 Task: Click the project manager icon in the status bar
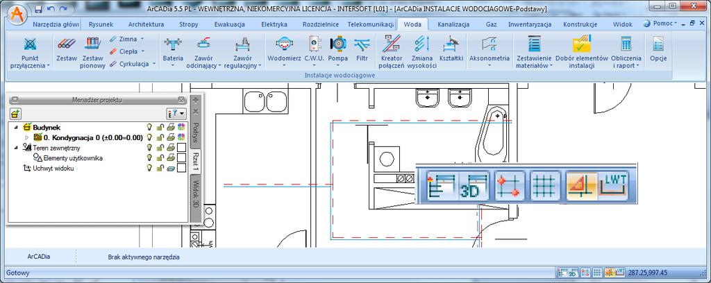pos(561,273)
